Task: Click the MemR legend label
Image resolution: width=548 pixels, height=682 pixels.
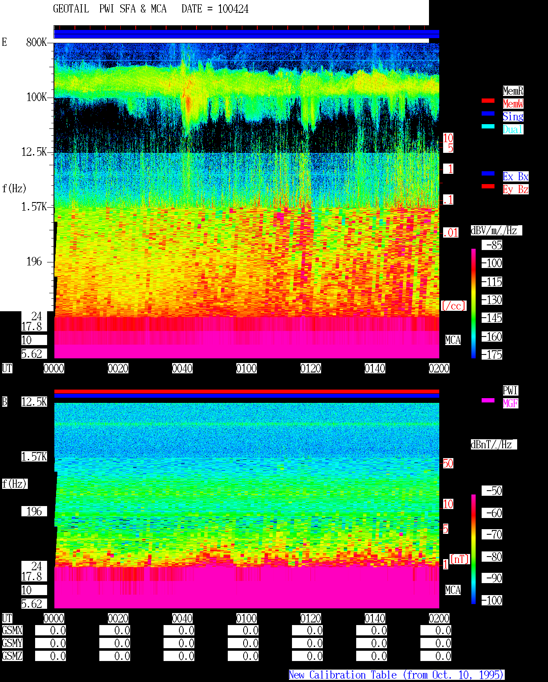Action: click(x=513, y=91)
